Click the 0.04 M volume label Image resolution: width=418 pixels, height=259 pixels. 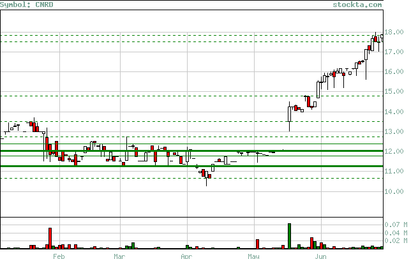(x=396, y=233)
